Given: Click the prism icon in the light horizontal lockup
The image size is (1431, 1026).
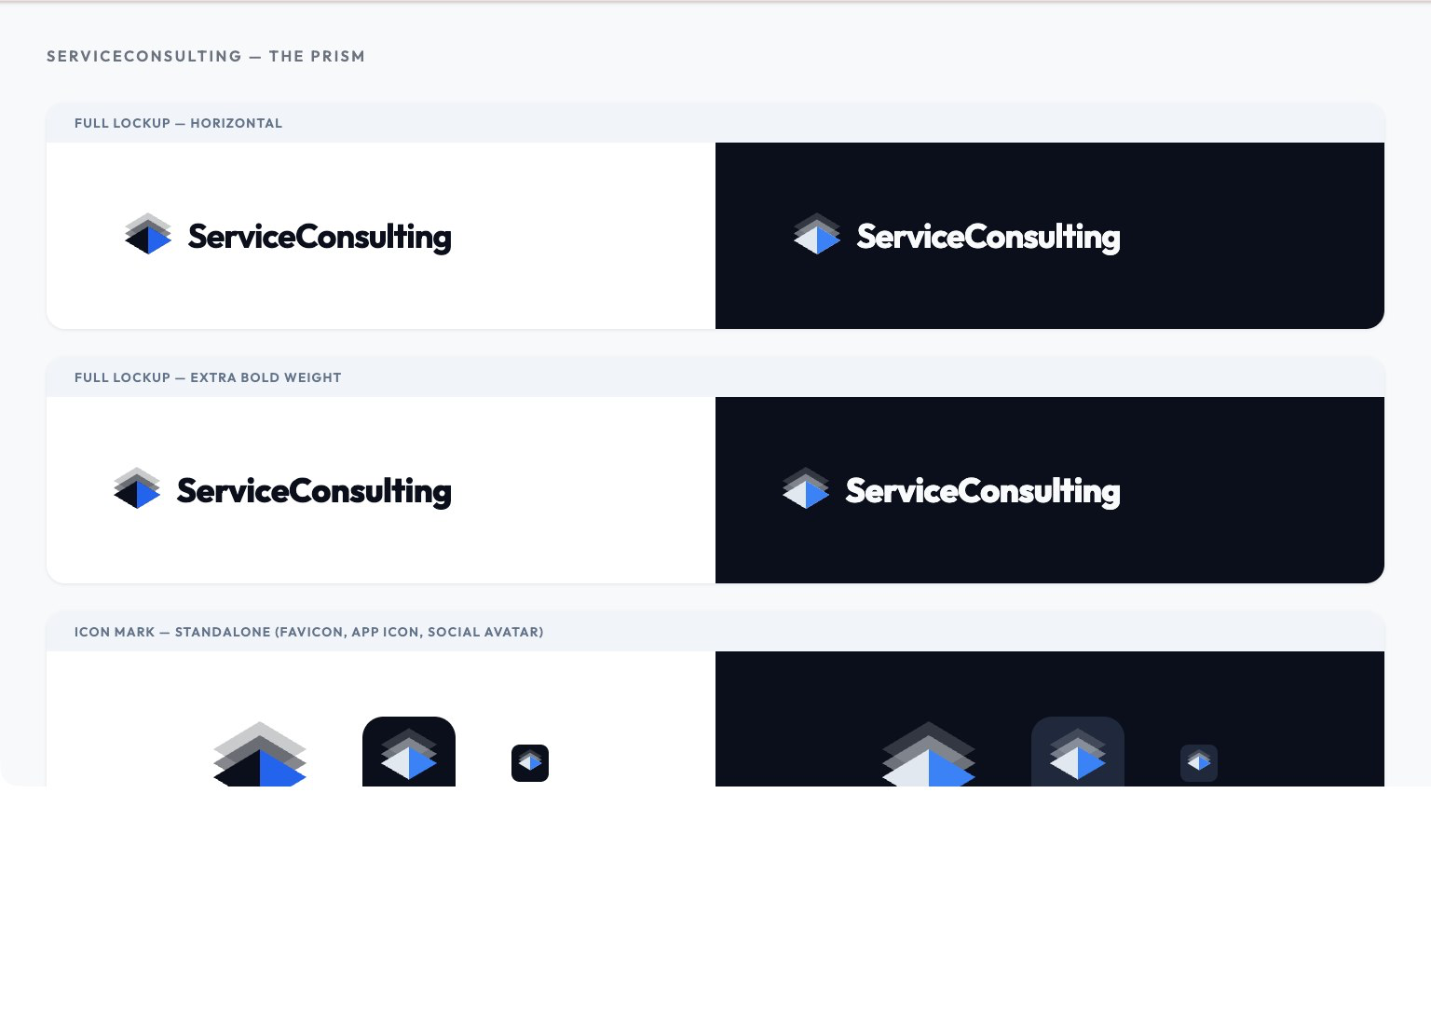Looking at the screenshot, I should (148, 234).
